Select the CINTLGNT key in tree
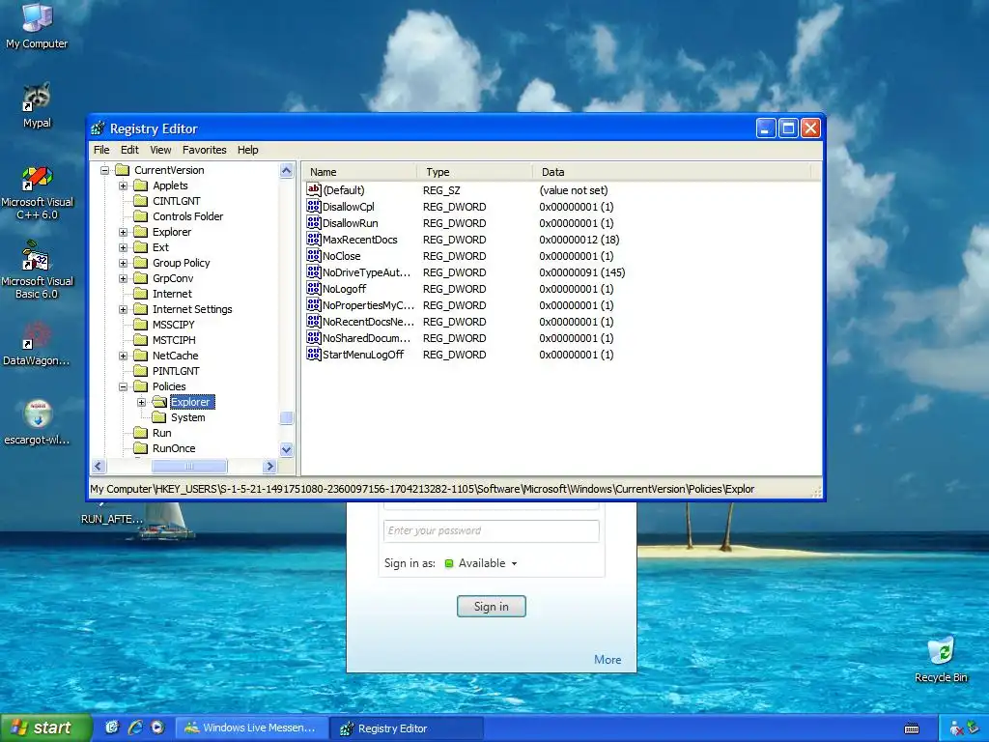 176,201
